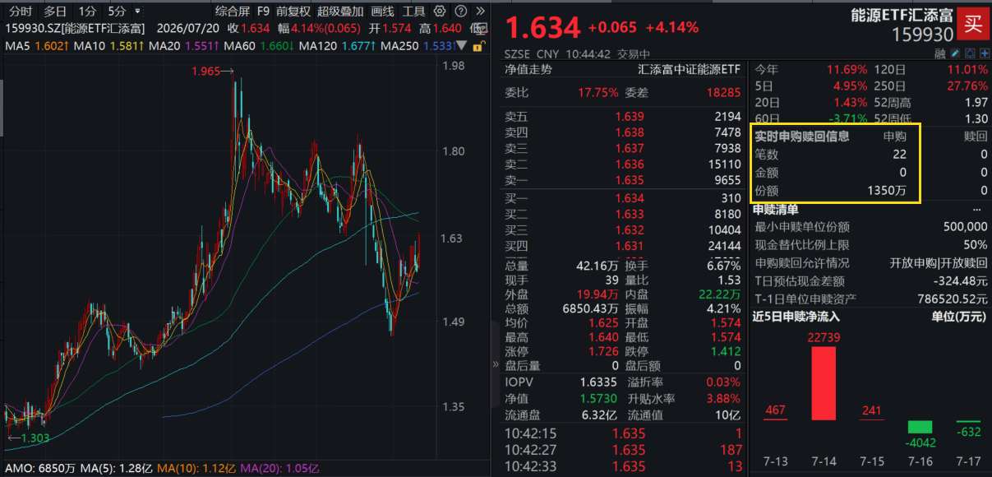This screenshot has height=477, width=992.
Task: Click the 实时申购赎回信息 heading
Action: [x=802, y=137]
